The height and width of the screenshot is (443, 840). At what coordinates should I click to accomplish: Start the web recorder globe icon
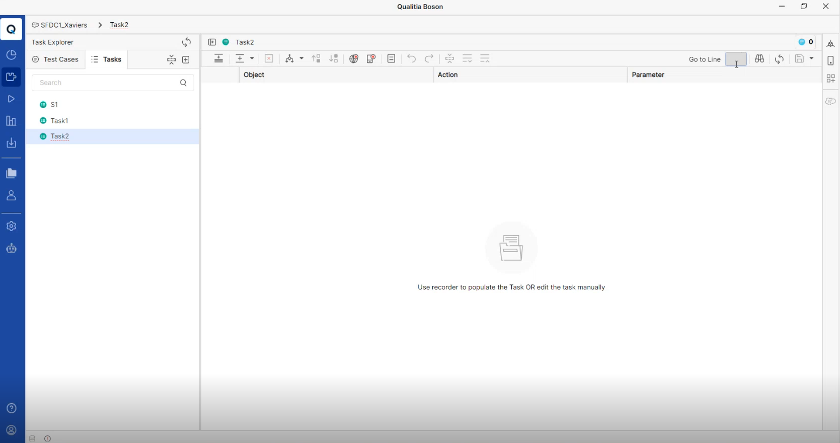[354, 59]
